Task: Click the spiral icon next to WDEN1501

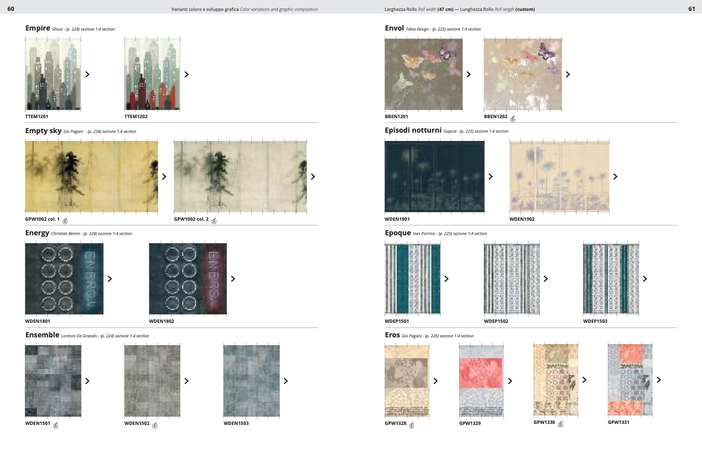Action: pyautogui.click(x=56, y=425)
